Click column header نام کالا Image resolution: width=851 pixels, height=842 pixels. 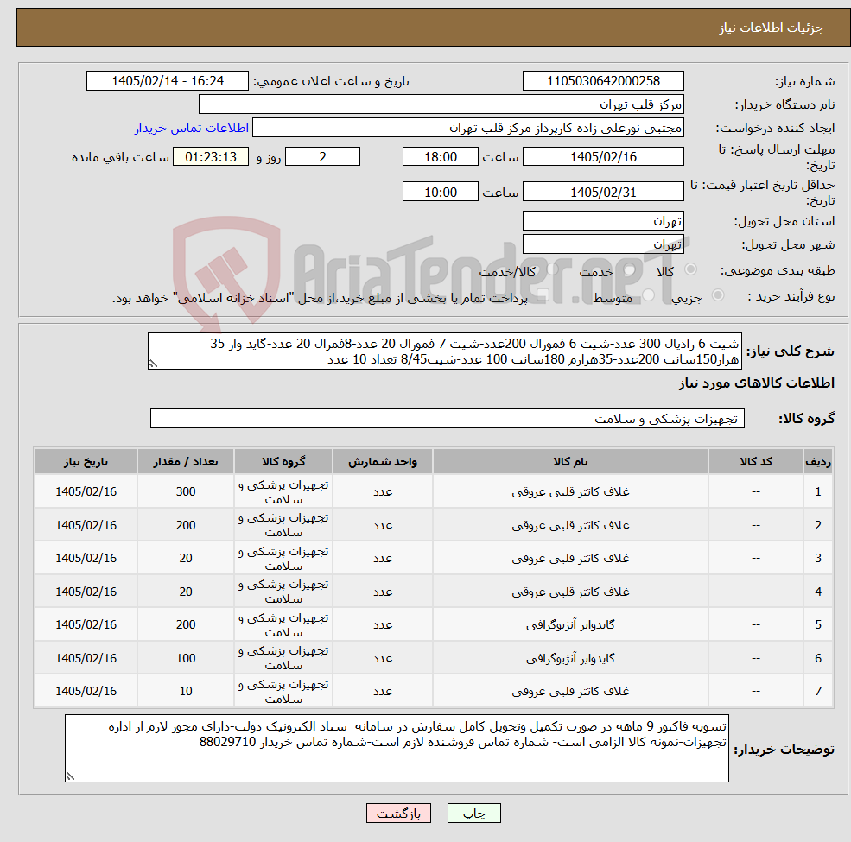[570, 461]
